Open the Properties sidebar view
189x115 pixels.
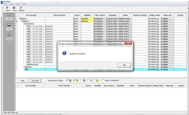9,17
